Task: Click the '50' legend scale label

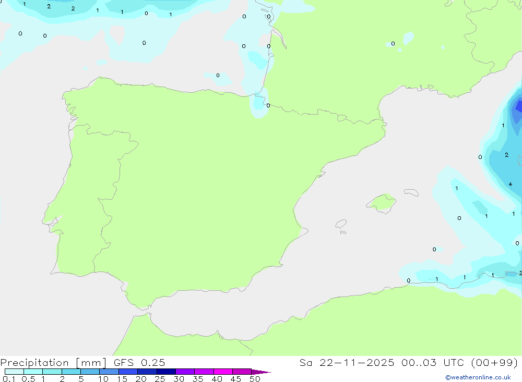Action: pos(255,379)
